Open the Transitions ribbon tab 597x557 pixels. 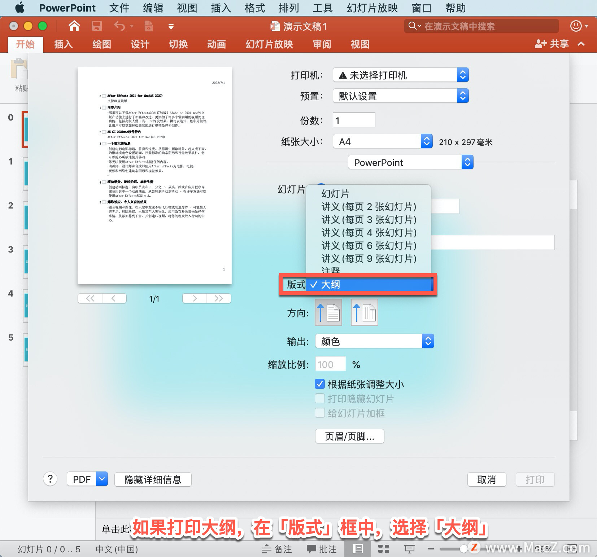(178, 44)
